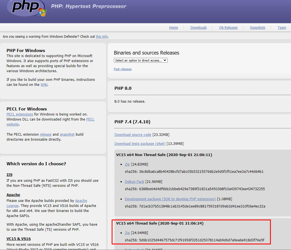The height and width of the screenshot is (250, 291).
Task: Click the PHP 7.4 (7.4.10) heading
Action: click(x=132, y=122)
